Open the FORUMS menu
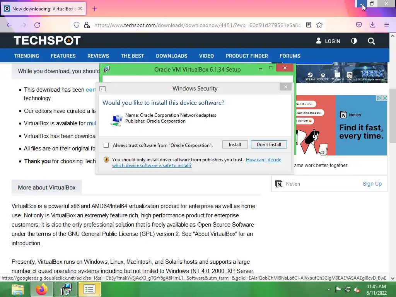Screen dimensions: 396x297 coord(290,56)
